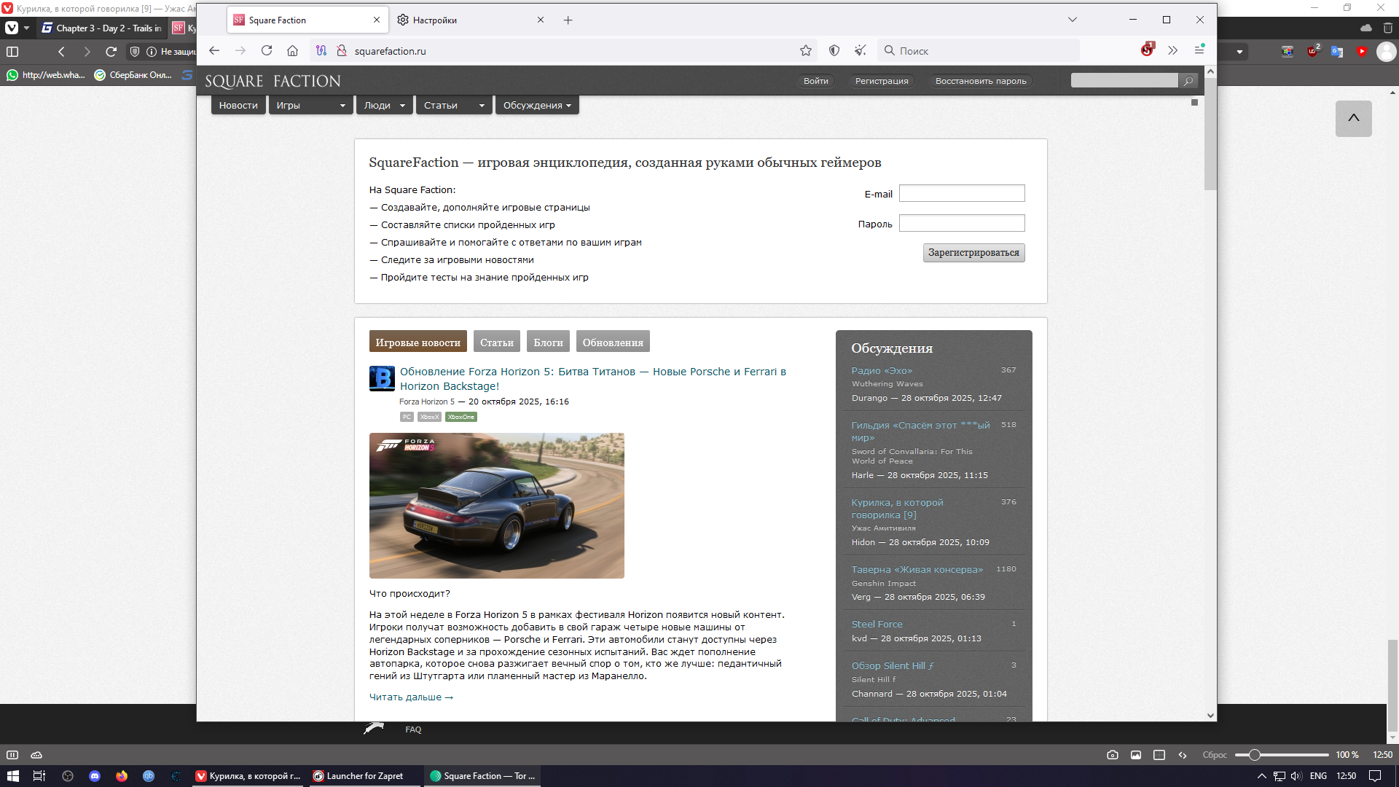This screenshot has height=787, width=1399.
Task: Expand the Игры dropdown menu
Action: (x=342, y=106)
